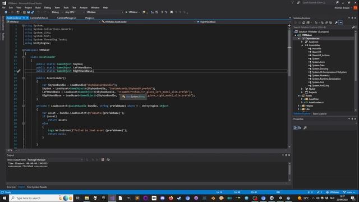Click the bookmark toolbar icon
This screenshot has width=359, height=202.
coord(172,12)
